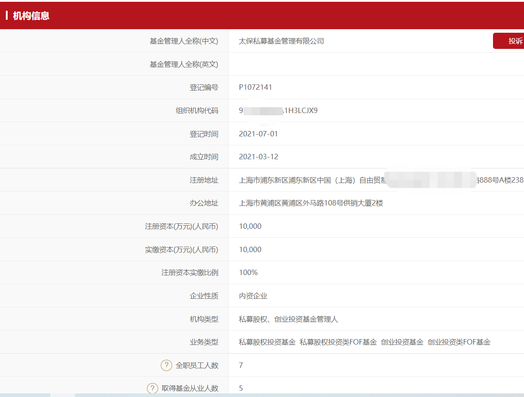Select the label 全职员工人数
The width and height of the screenshot is (524, 397).
pyautogui.click(x=197, y=365)
